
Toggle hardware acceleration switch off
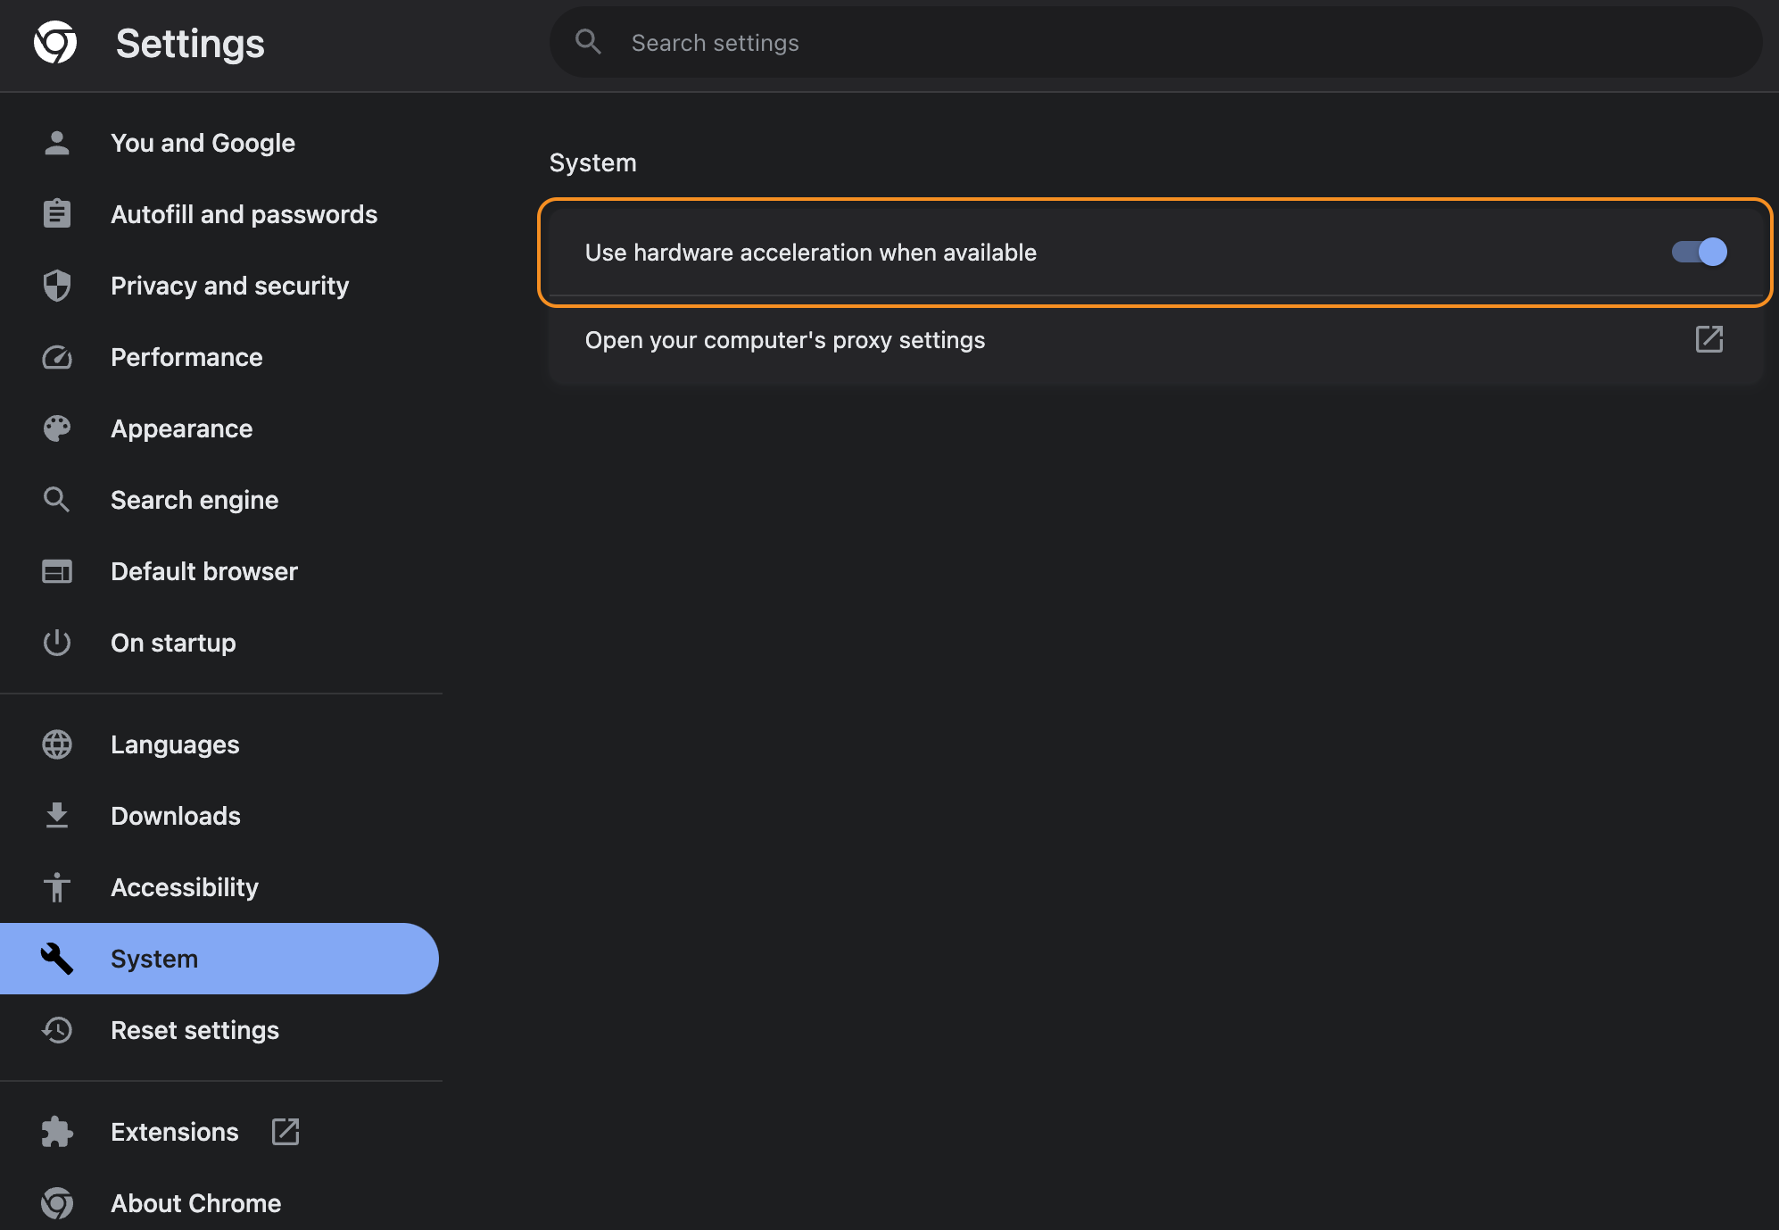1700,252
